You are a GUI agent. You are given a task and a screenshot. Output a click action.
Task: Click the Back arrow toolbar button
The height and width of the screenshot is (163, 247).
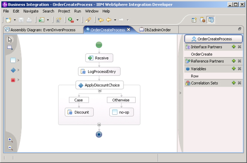109,20
